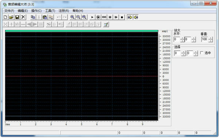The height and width of the screenshot is (138, 219).
Task: Stop playback with the stop button
Action: pyautogui.click(x=122, y=17)
